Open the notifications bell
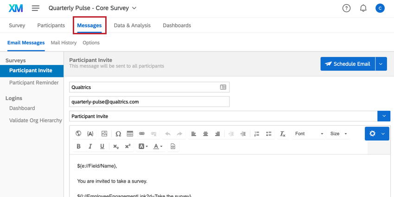 coord(363,8)
